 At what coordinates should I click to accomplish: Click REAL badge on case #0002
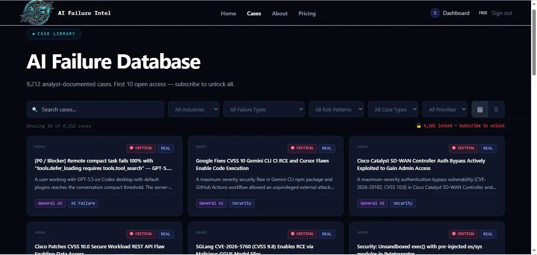327,148
